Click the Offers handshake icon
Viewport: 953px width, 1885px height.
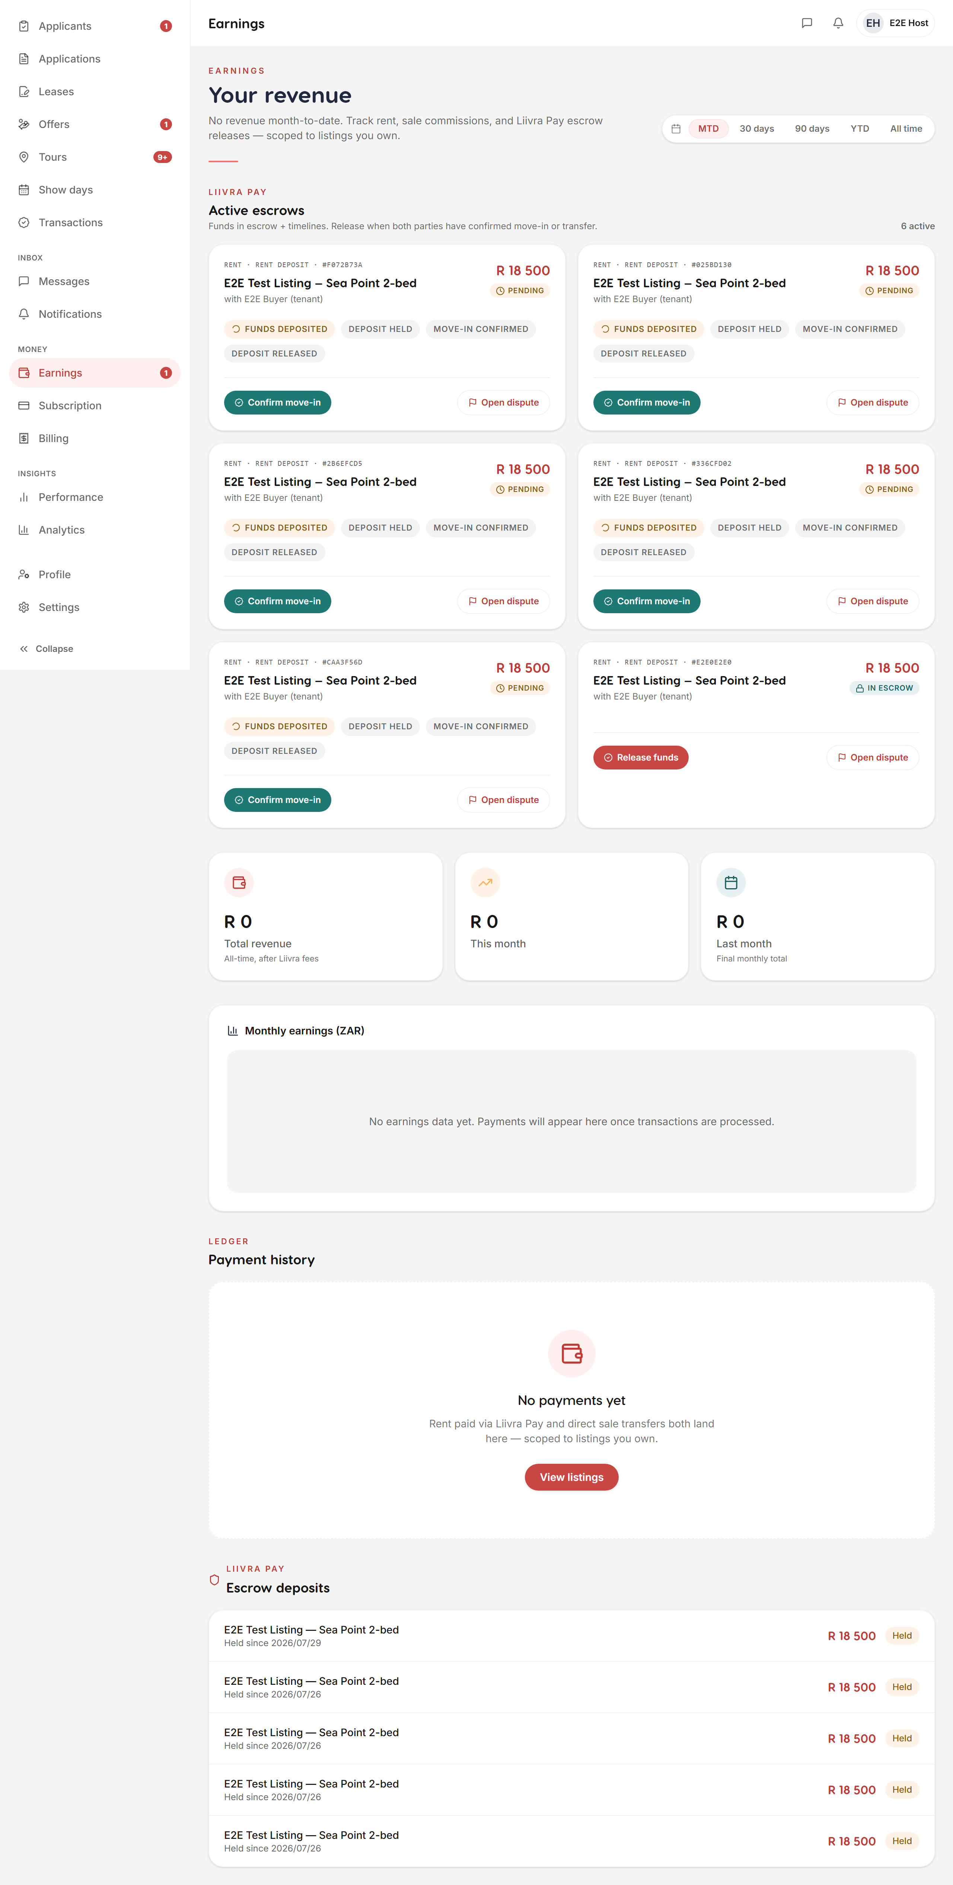coord(23,124)
